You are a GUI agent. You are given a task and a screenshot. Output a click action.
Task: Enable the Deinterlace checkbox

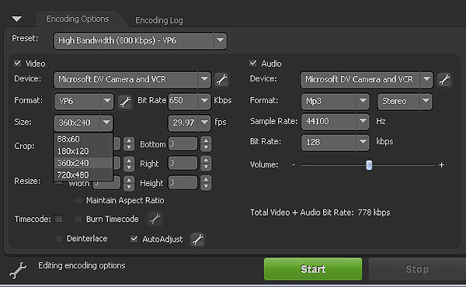[x=58, y=238]
